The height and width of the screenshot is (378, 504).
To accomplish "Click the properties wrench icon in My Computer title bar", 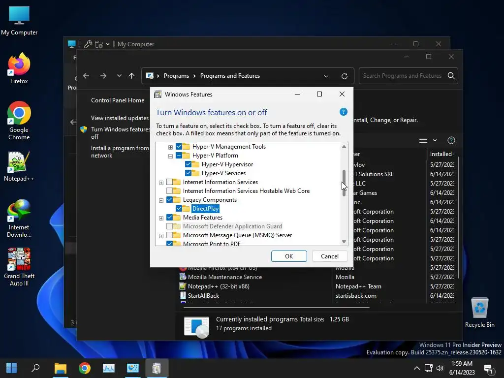I will click(88, 44).
